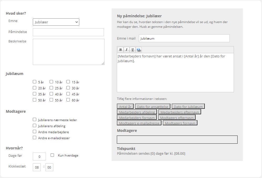
Task: Select the minutes field showing 00
Action: click(49, 167)
